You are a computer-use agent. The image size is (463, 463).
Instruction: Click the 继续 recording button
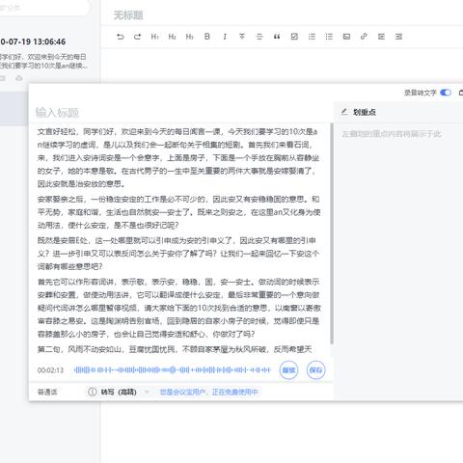click(x=288, y=370)
